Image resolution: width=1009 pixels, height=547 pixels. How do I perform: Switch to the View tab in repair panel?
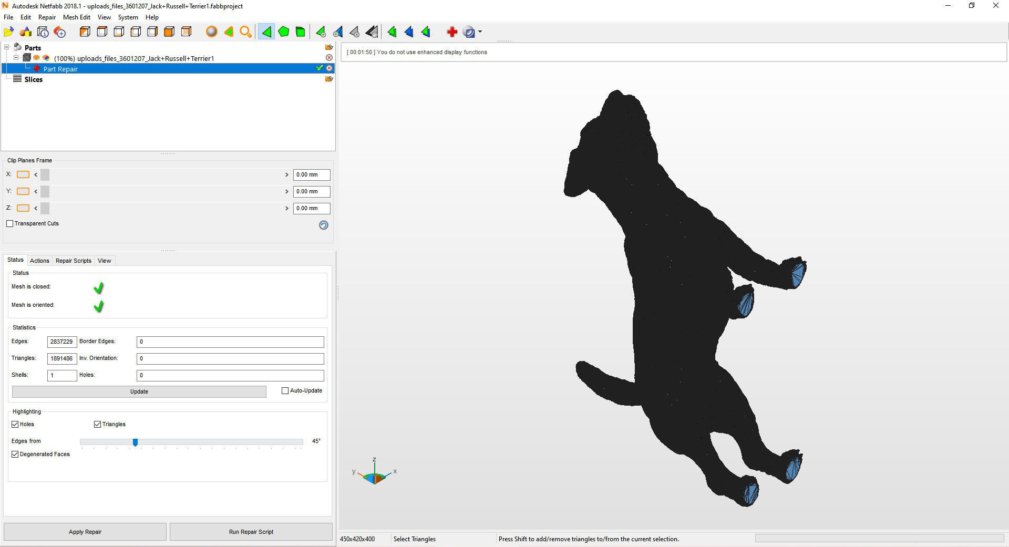[x=105, y=261]
